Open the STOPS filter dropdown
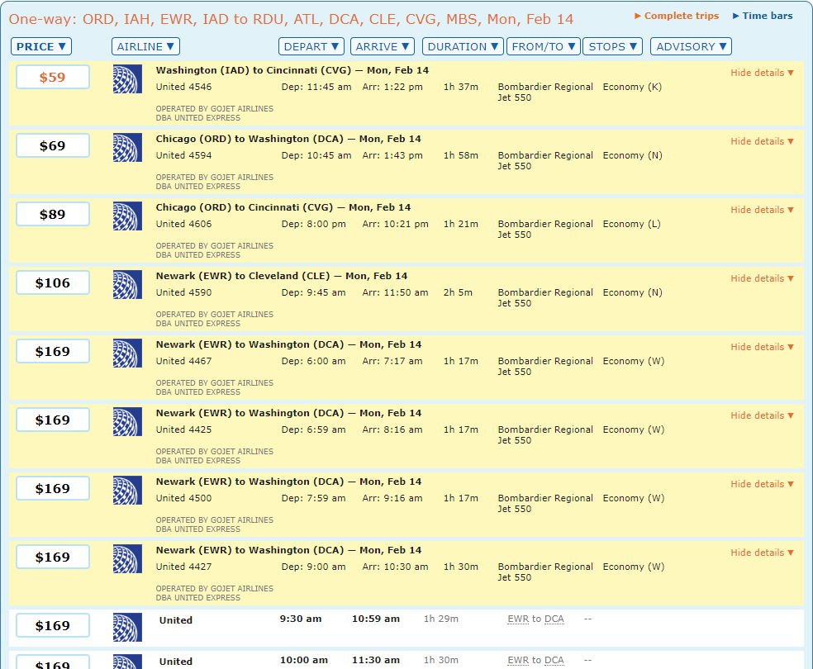813x669 pixels. click(x=612, y=46)
